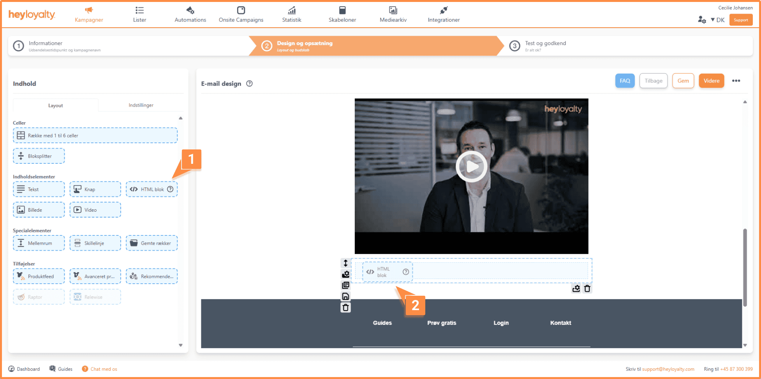The image size is (761, 379).
Task: Open the DK language dropdown
Action: pos(717,20)
